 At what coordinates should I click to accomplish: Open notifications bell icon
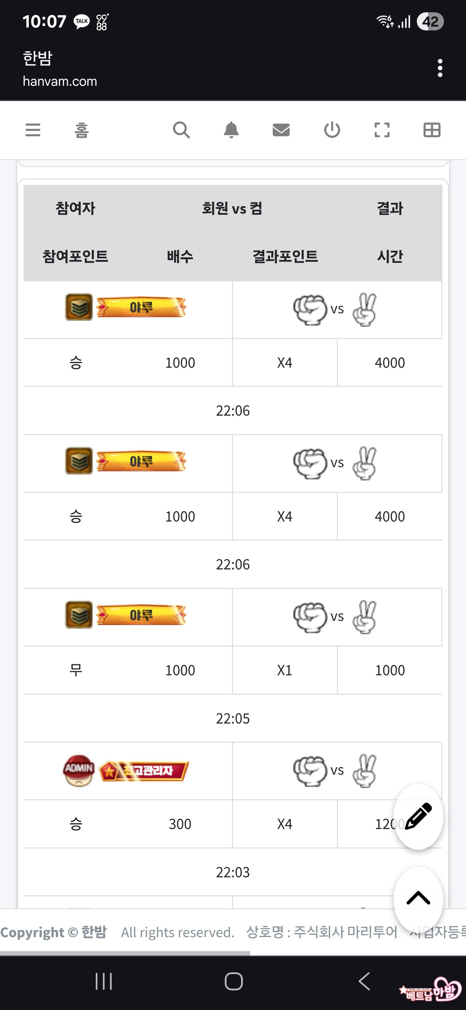tap(231, 130)
